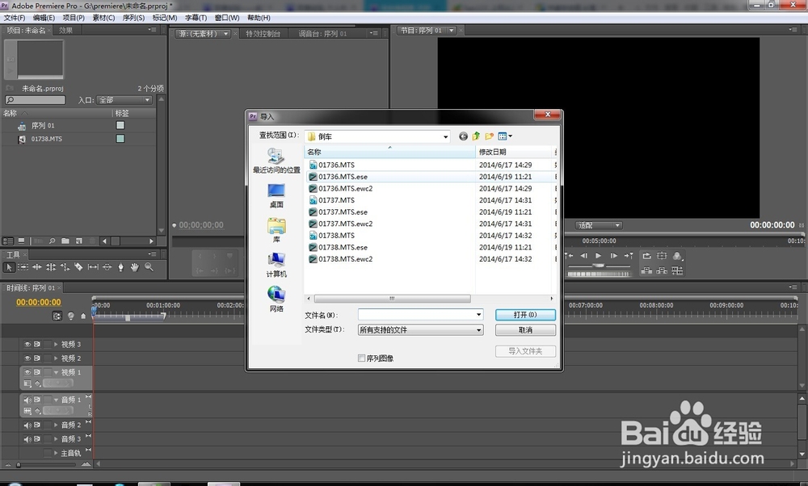808x486 pixels.
Task: Open the 序列(S) menu
Action: [x=133, y=18]
